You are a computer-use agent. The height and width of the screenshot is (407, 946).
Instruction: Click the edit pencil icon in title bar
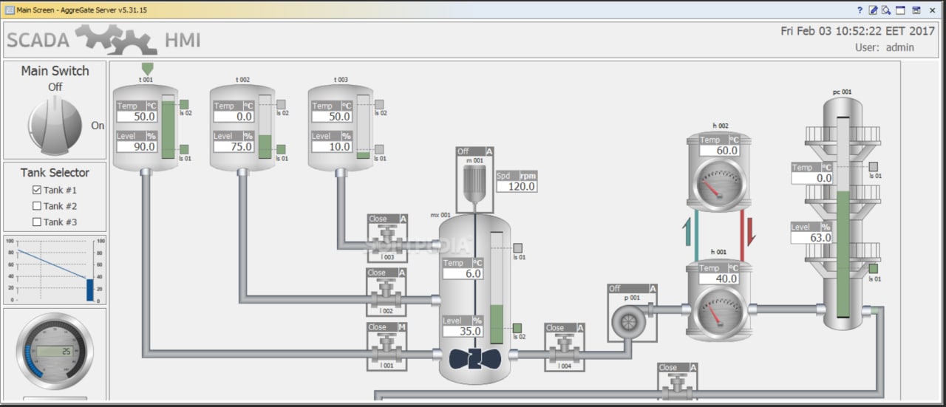pyautogui.click(x=873, y=10)
